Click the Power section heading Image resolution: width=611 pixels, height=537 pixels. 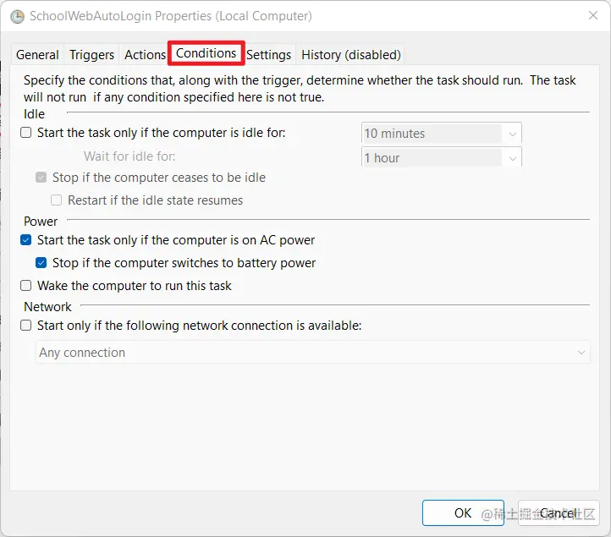click(41, 222)
